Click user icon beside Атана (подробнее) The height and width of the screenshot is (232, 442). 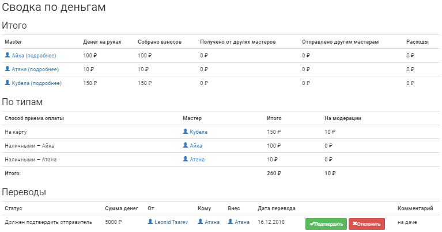pos(7,69)
